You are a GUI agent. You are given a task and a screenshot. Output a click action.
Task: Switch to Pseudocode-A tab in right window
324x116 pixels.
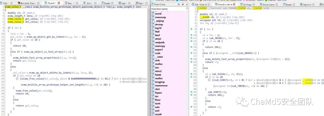coord(225,4)
